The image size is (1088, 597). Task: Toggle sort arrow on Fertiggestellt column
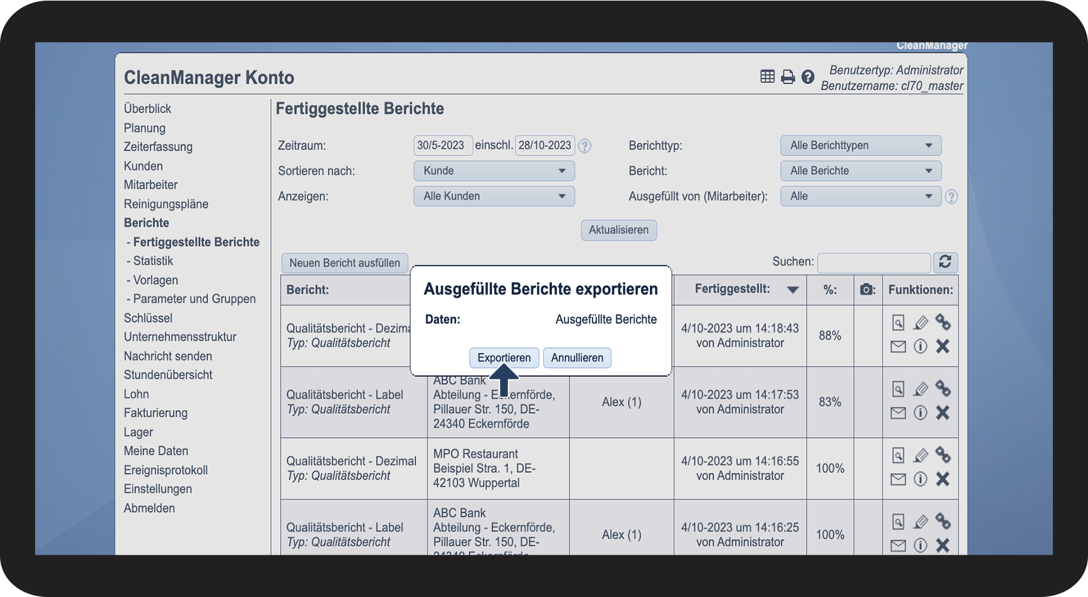click(x=792, y=290)
